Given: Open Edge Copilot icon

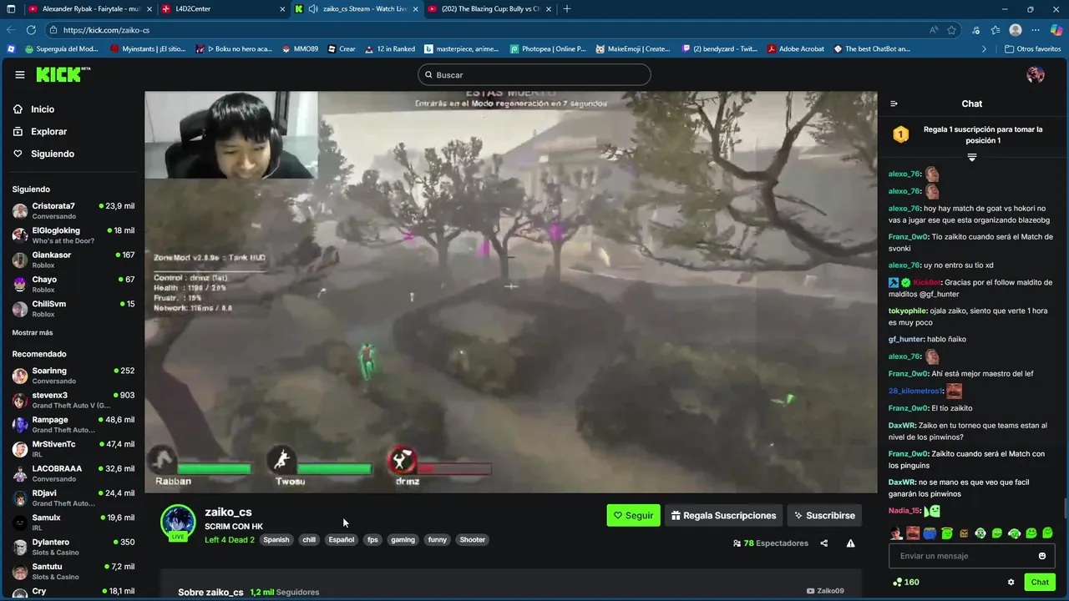Looking at the screenshot, I should [x=1056, y=30].
